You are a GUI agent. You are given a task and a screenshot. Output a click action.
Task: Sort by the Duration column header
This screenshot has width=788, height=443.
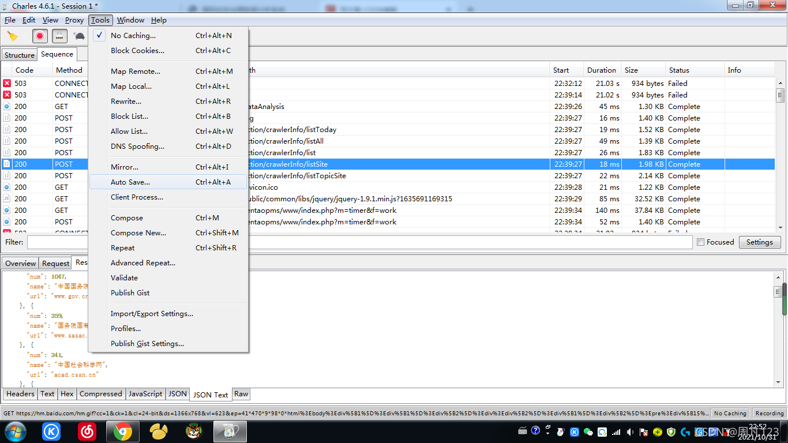coord(602,70)
